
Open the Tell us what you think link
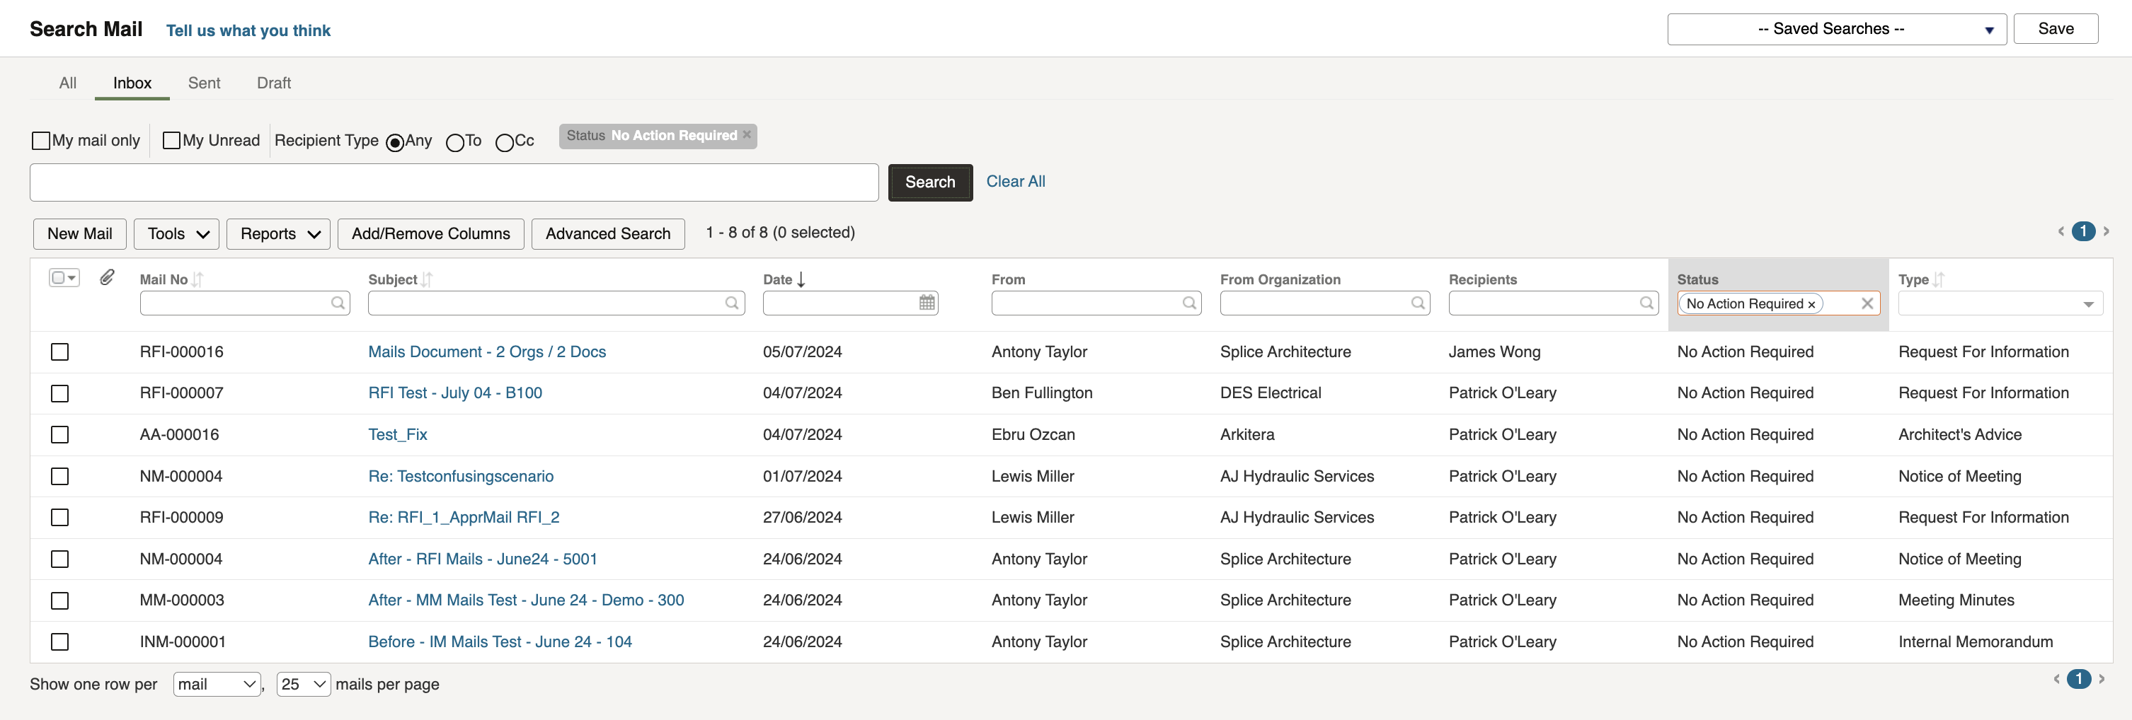(248, 30)
